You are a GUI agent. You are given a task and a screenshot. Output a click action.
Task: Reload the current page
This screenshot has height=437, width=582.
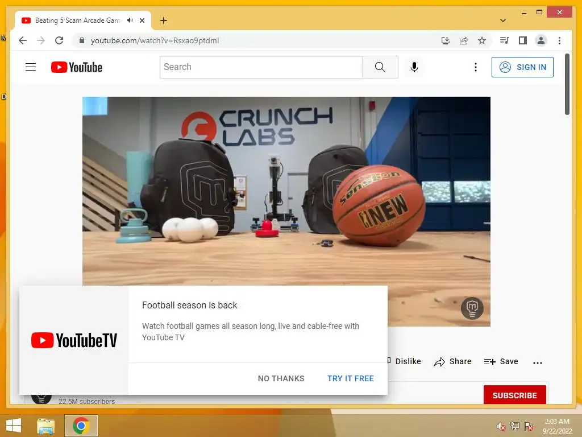tap(59, 40)
